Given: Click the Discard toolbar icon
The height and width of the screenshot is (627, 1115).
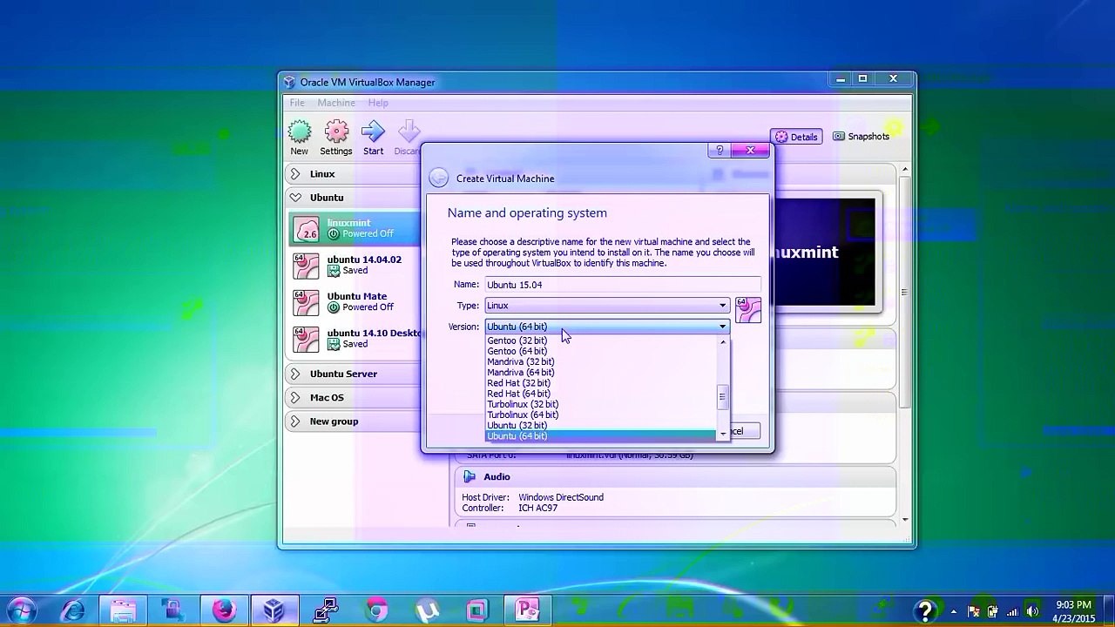Looking at the screenshot, I should (x=409, y=132).
